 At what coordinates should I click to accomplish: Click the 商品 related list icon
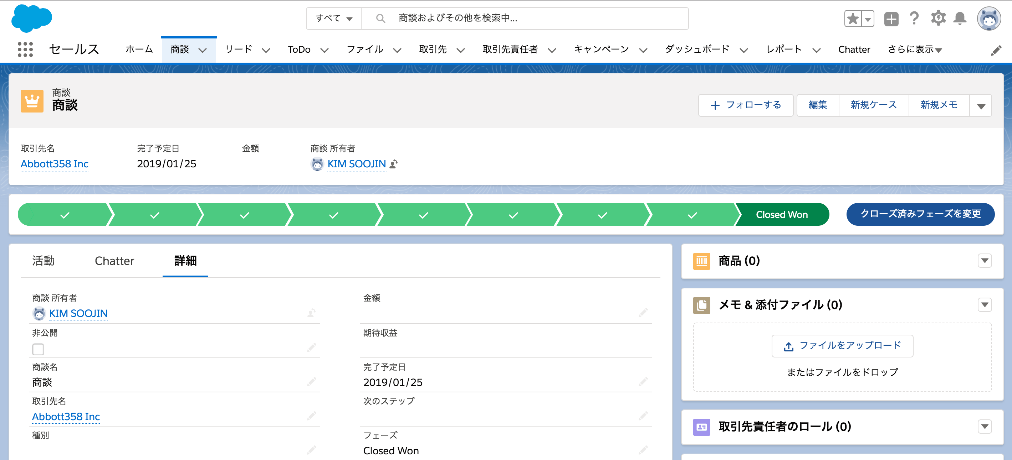pyautogui.click(x=702, y=261)
